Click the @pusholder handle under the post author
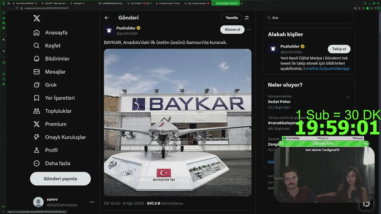 coord(127,33)
